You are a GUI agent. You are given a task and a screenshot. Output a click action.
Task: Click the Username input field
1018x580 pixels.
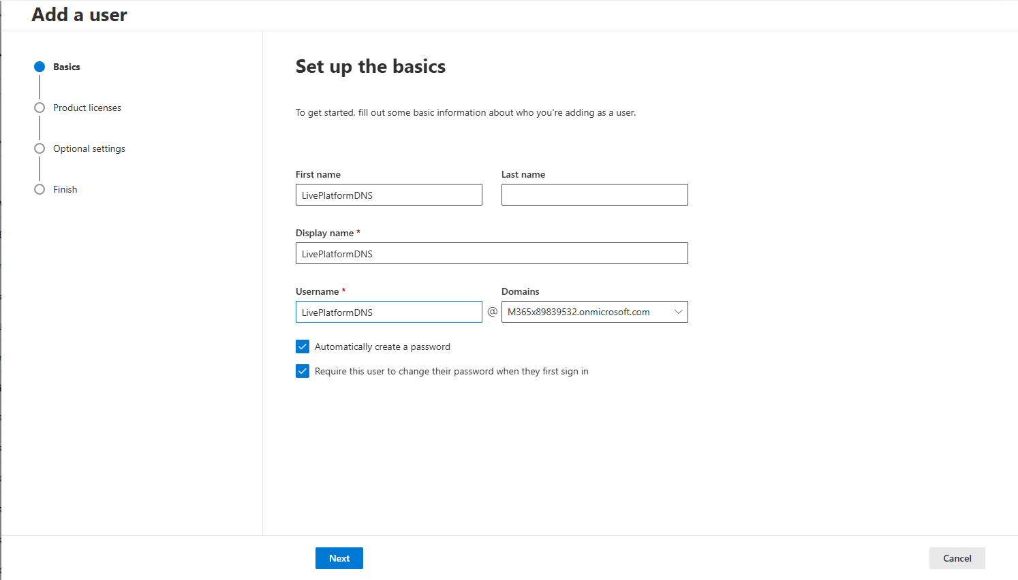coord(388,312)
